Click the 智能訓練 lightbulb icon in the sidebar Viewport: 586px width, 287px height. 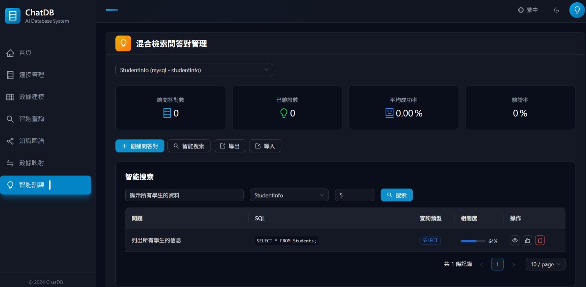pos(10,185)
